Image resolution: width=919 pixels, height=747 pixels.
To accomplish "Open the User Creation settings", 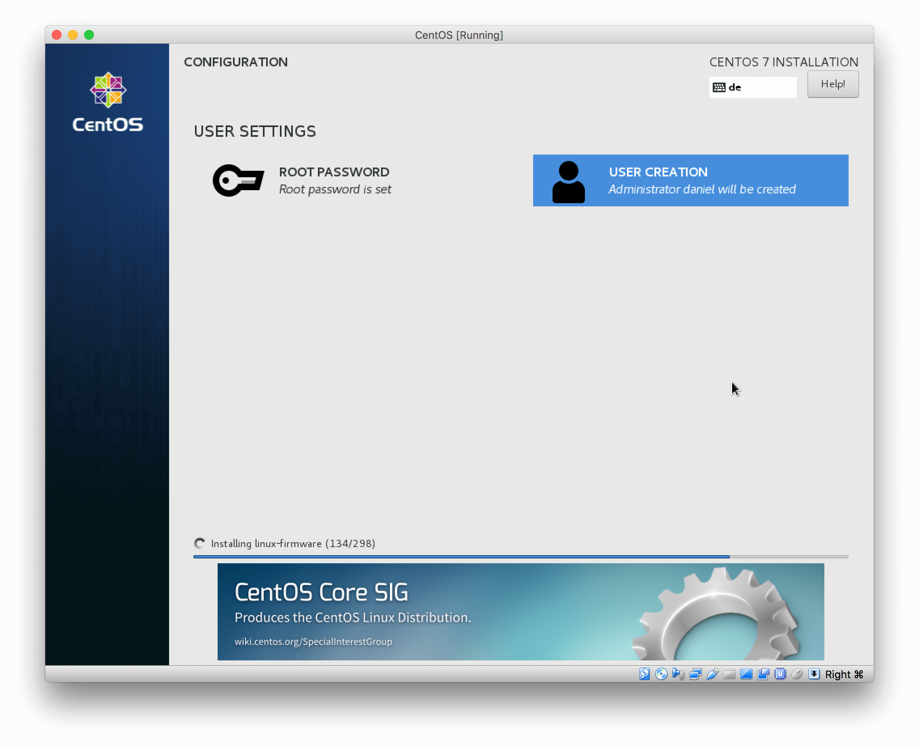I will (x=690, y=181).
